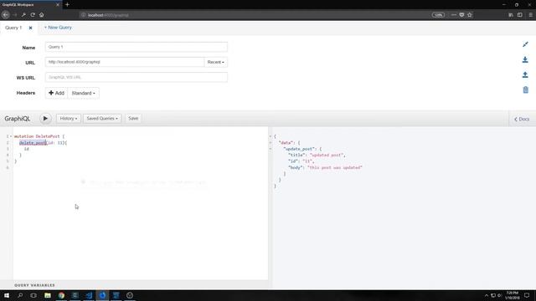This screenshot has width=536, height=301.
Task: Click the download workspace icon
Action: pyautogui.click(x=525, y=59)
